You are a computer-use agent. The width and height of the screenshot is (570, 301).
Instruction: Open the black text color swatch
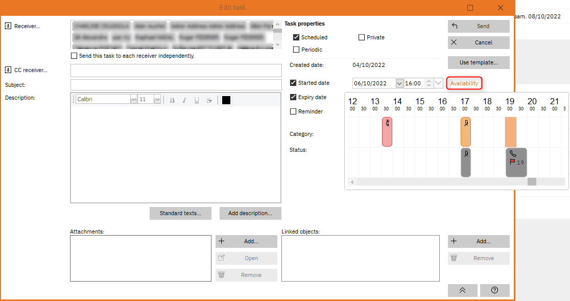tap(226, 100)
